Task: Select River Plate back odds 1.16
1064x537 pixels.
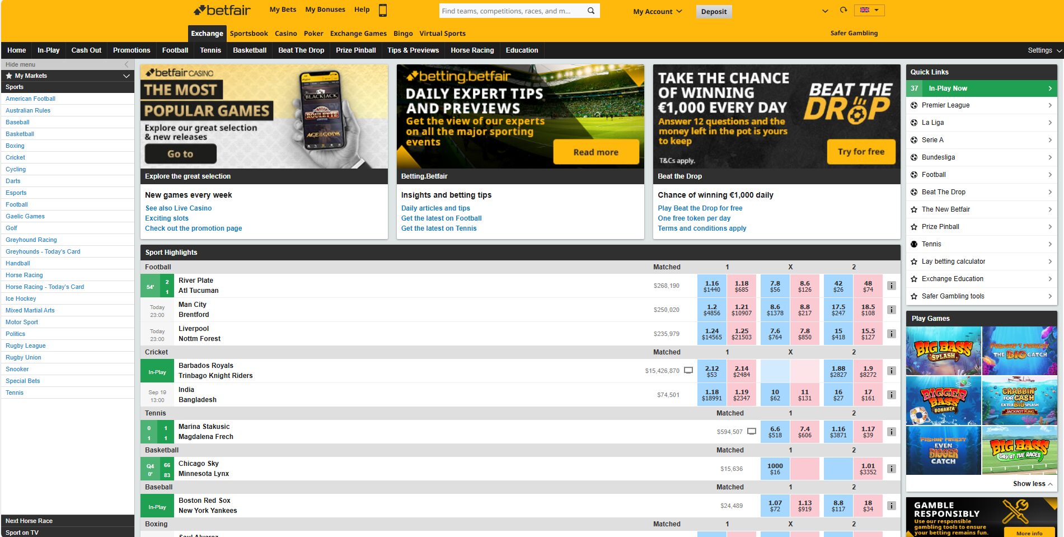Action: [712, 286]
